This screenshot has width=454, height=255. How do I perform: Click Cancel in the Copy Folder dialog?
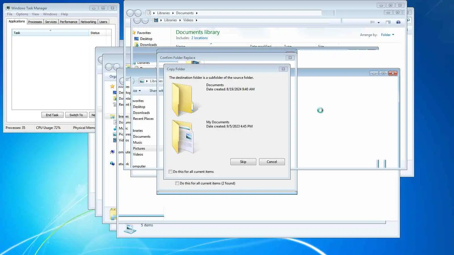click(272, 162)
